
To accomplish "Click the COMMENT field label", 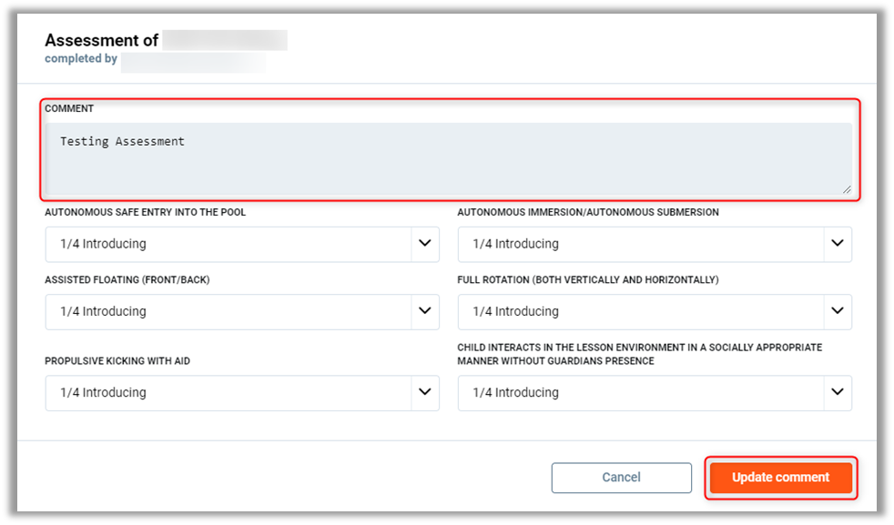I will [69, 108].
